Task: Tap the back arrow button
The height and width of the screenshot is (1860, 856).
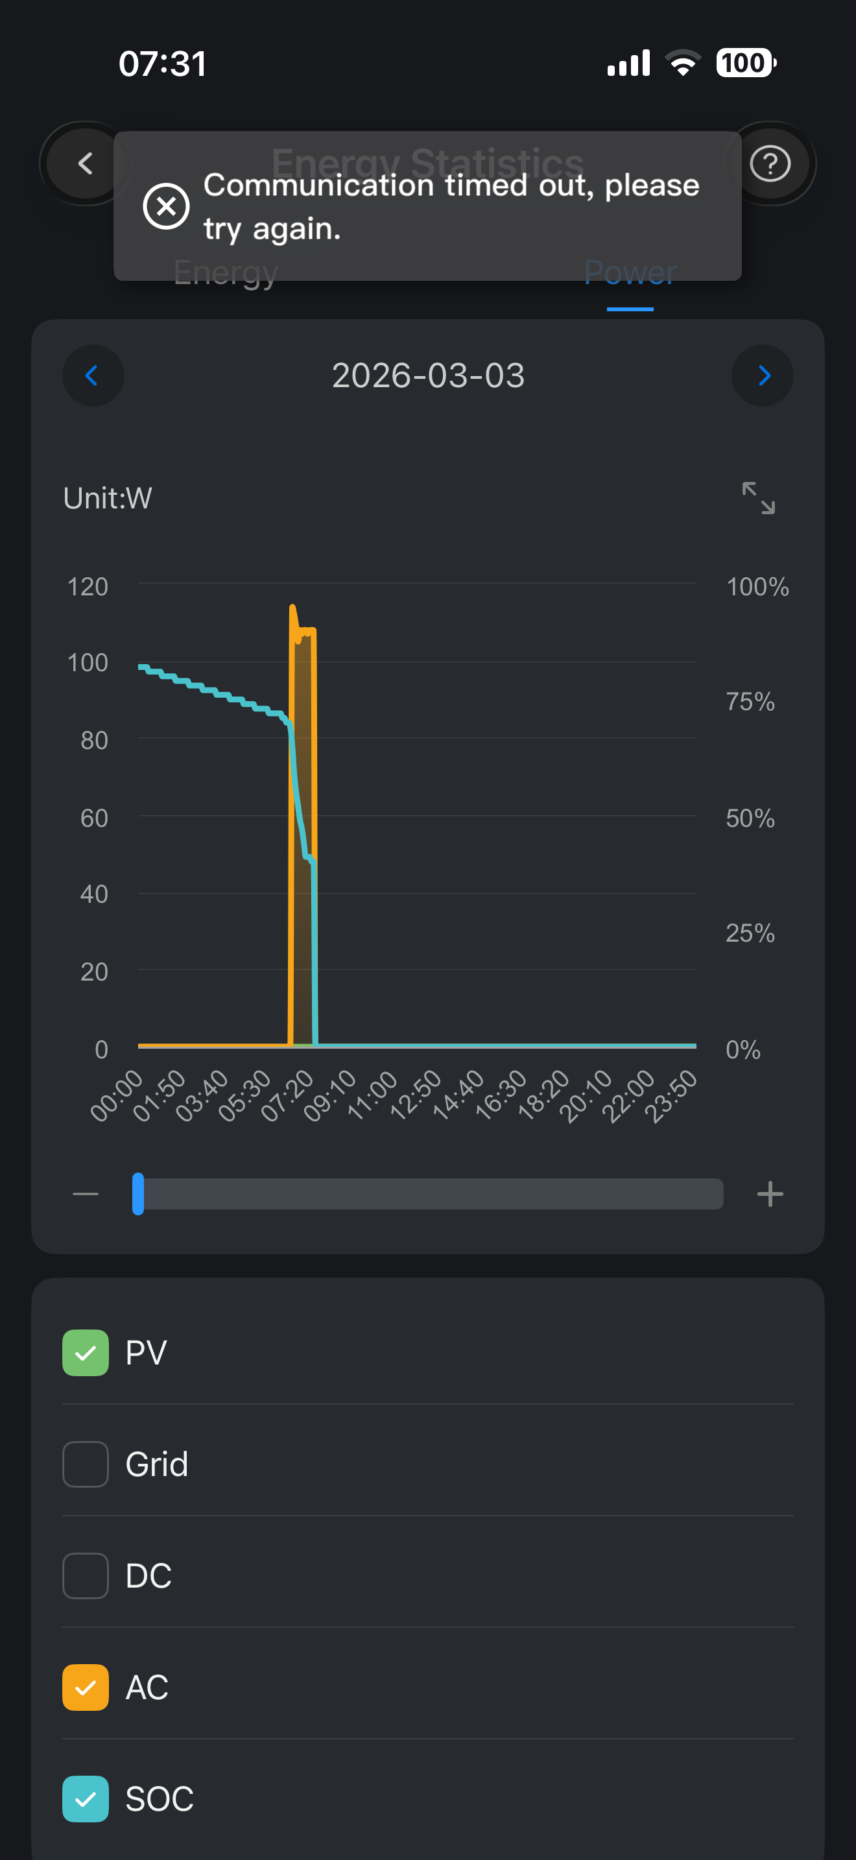Action: (x=85, y=163)
